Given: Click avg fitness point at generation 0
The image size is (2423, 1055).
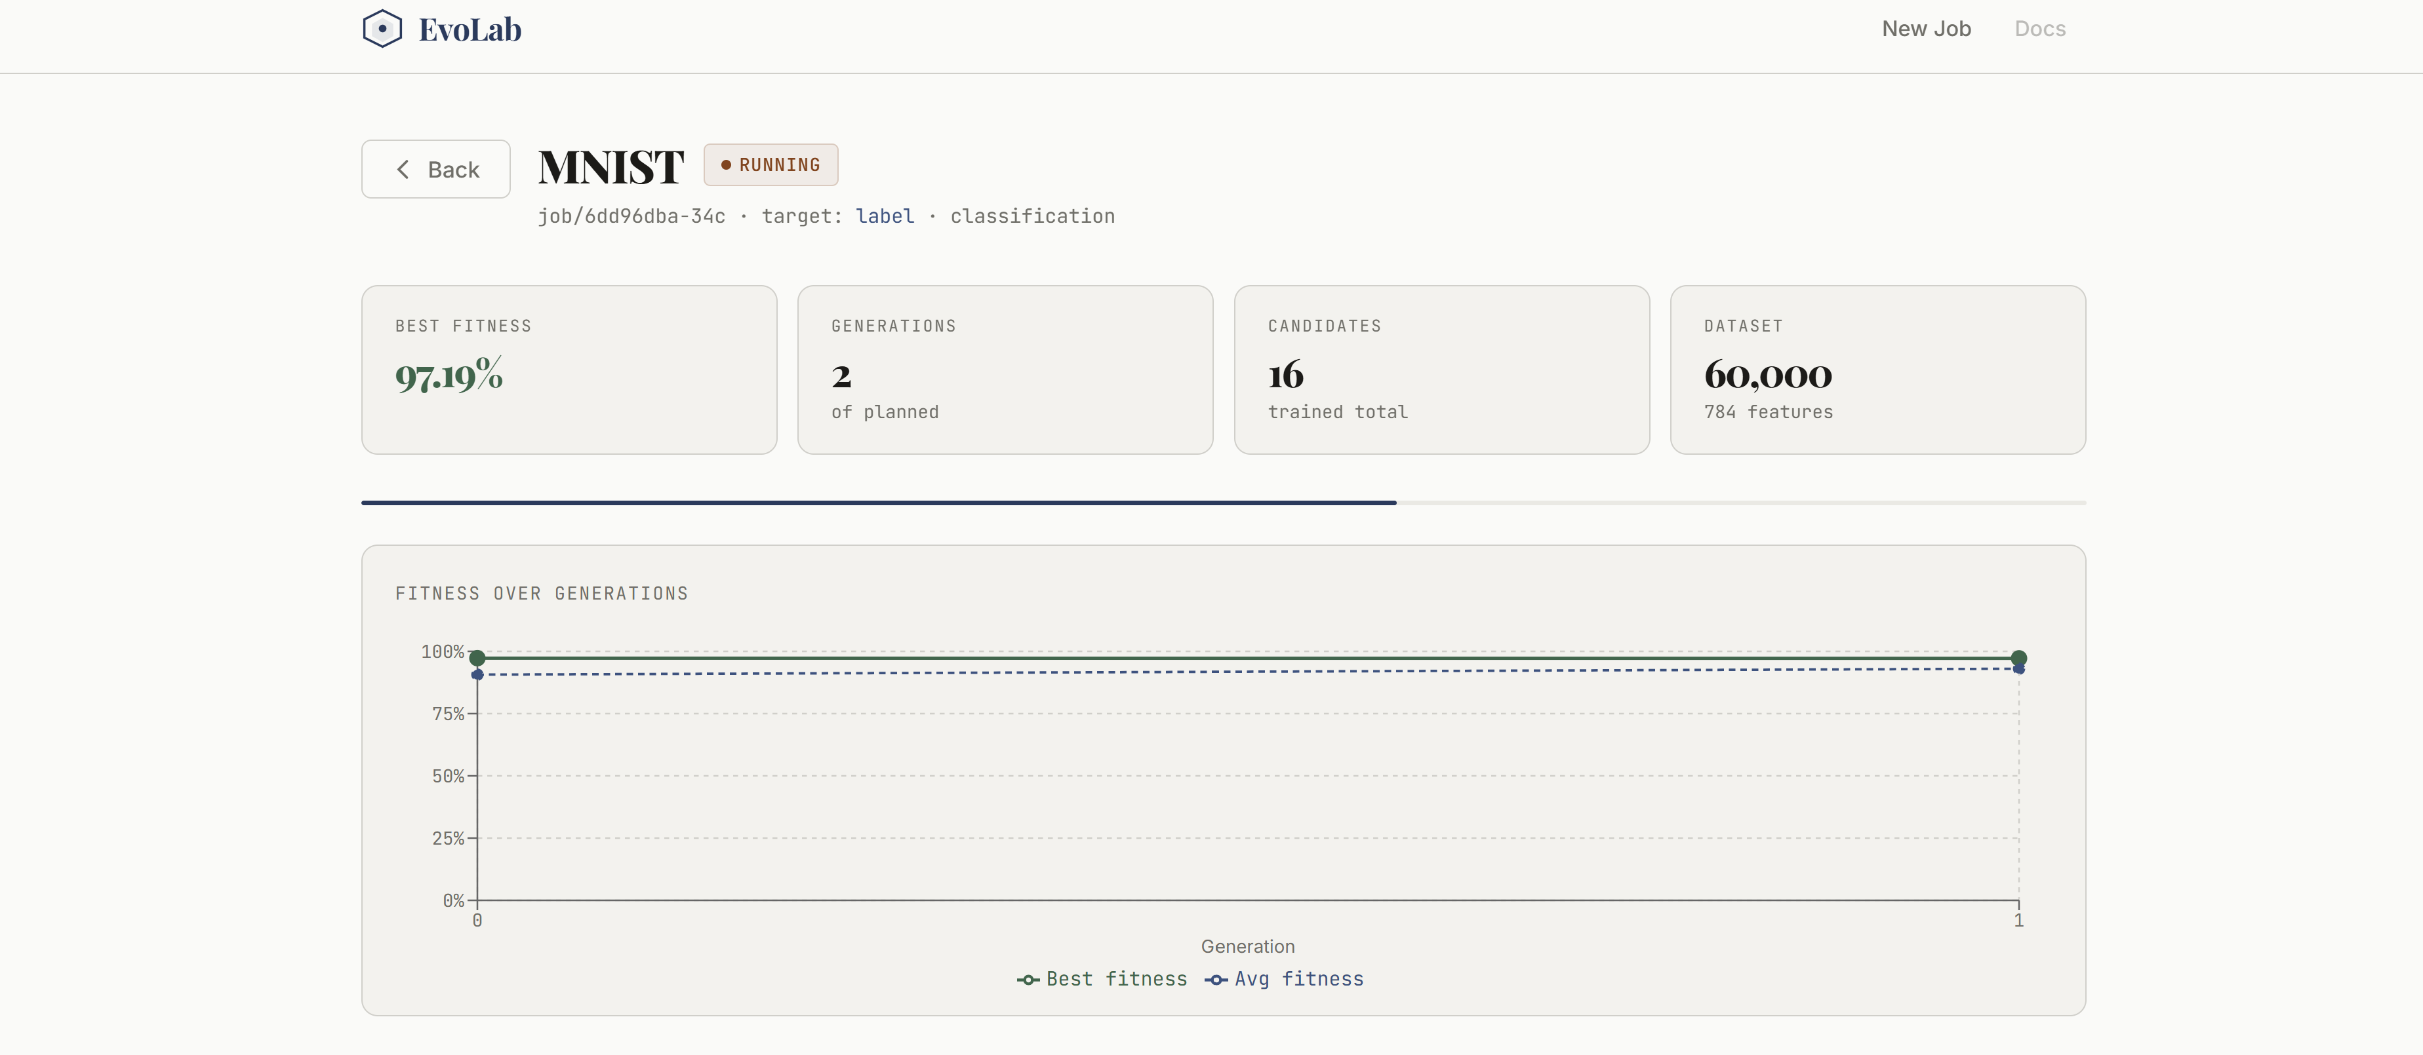Looking at the screenshot, I should (x=477, y=674).
